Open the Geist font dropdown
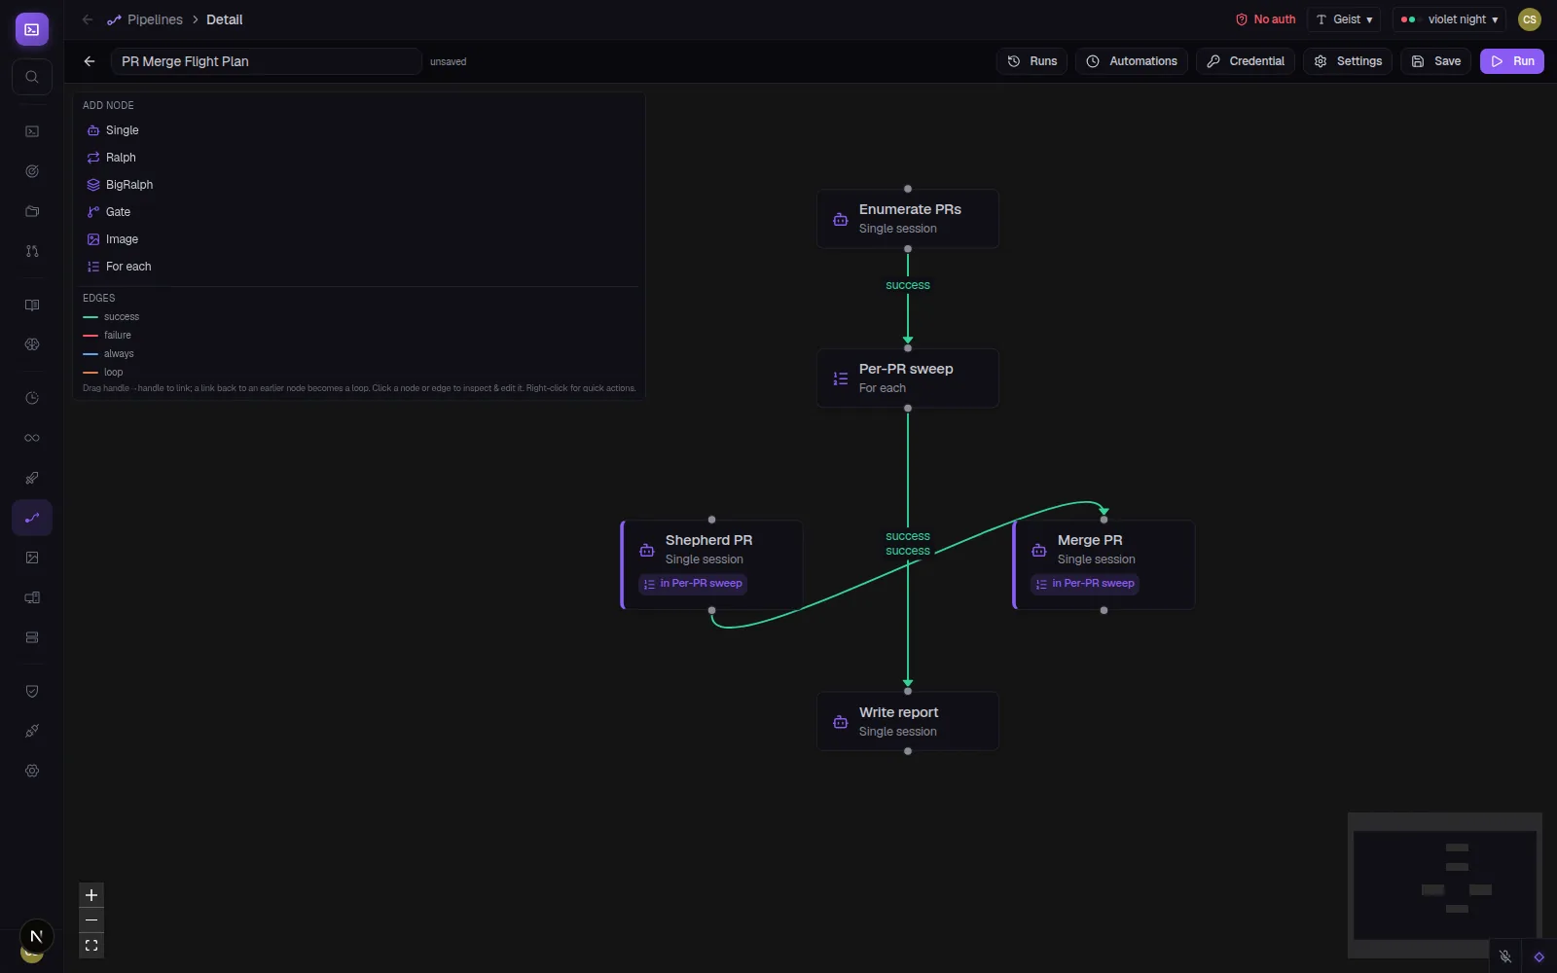 pos(1344,19)
